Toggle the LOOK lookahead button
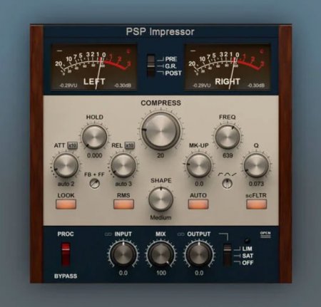321x307 pixels. point(66,204)
